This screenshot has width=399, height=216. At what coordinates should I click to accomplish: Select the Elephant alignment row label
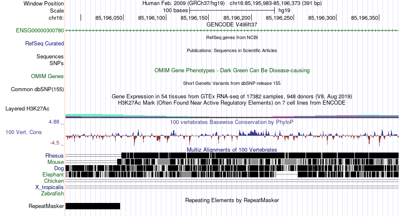[53, 174]
